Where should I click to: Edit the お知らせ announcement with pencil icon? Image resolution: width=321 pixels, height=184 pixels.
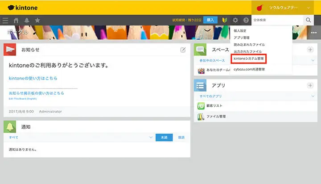tap(183, 50)
